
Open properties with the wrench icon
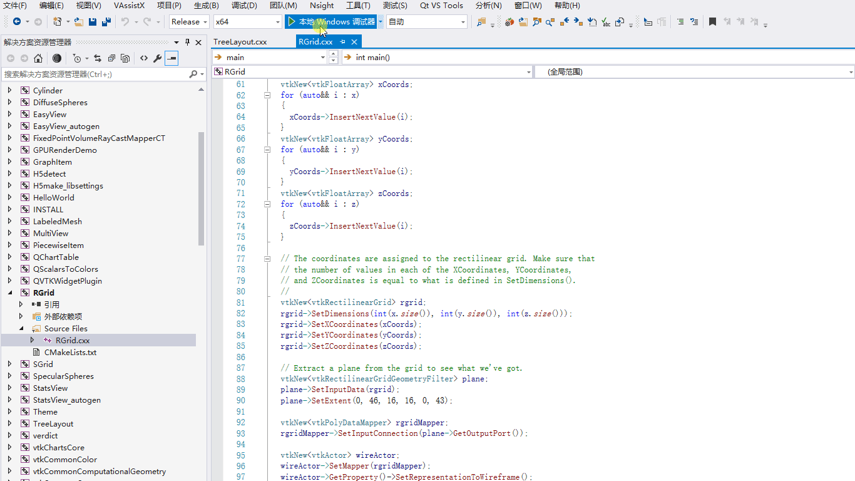point(158,58)
